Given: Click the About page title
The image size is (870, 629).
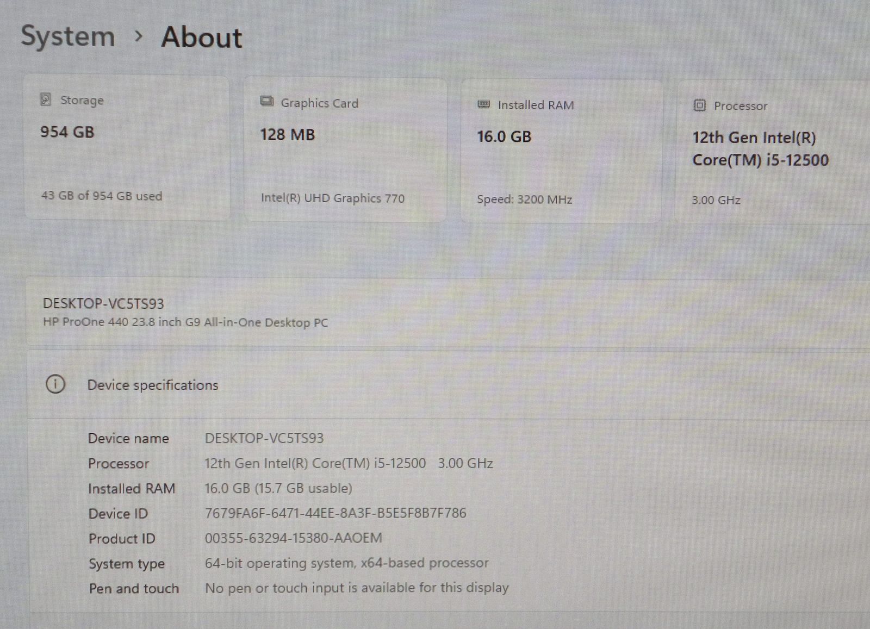Looking at the screenshot, I should point(202,38).
